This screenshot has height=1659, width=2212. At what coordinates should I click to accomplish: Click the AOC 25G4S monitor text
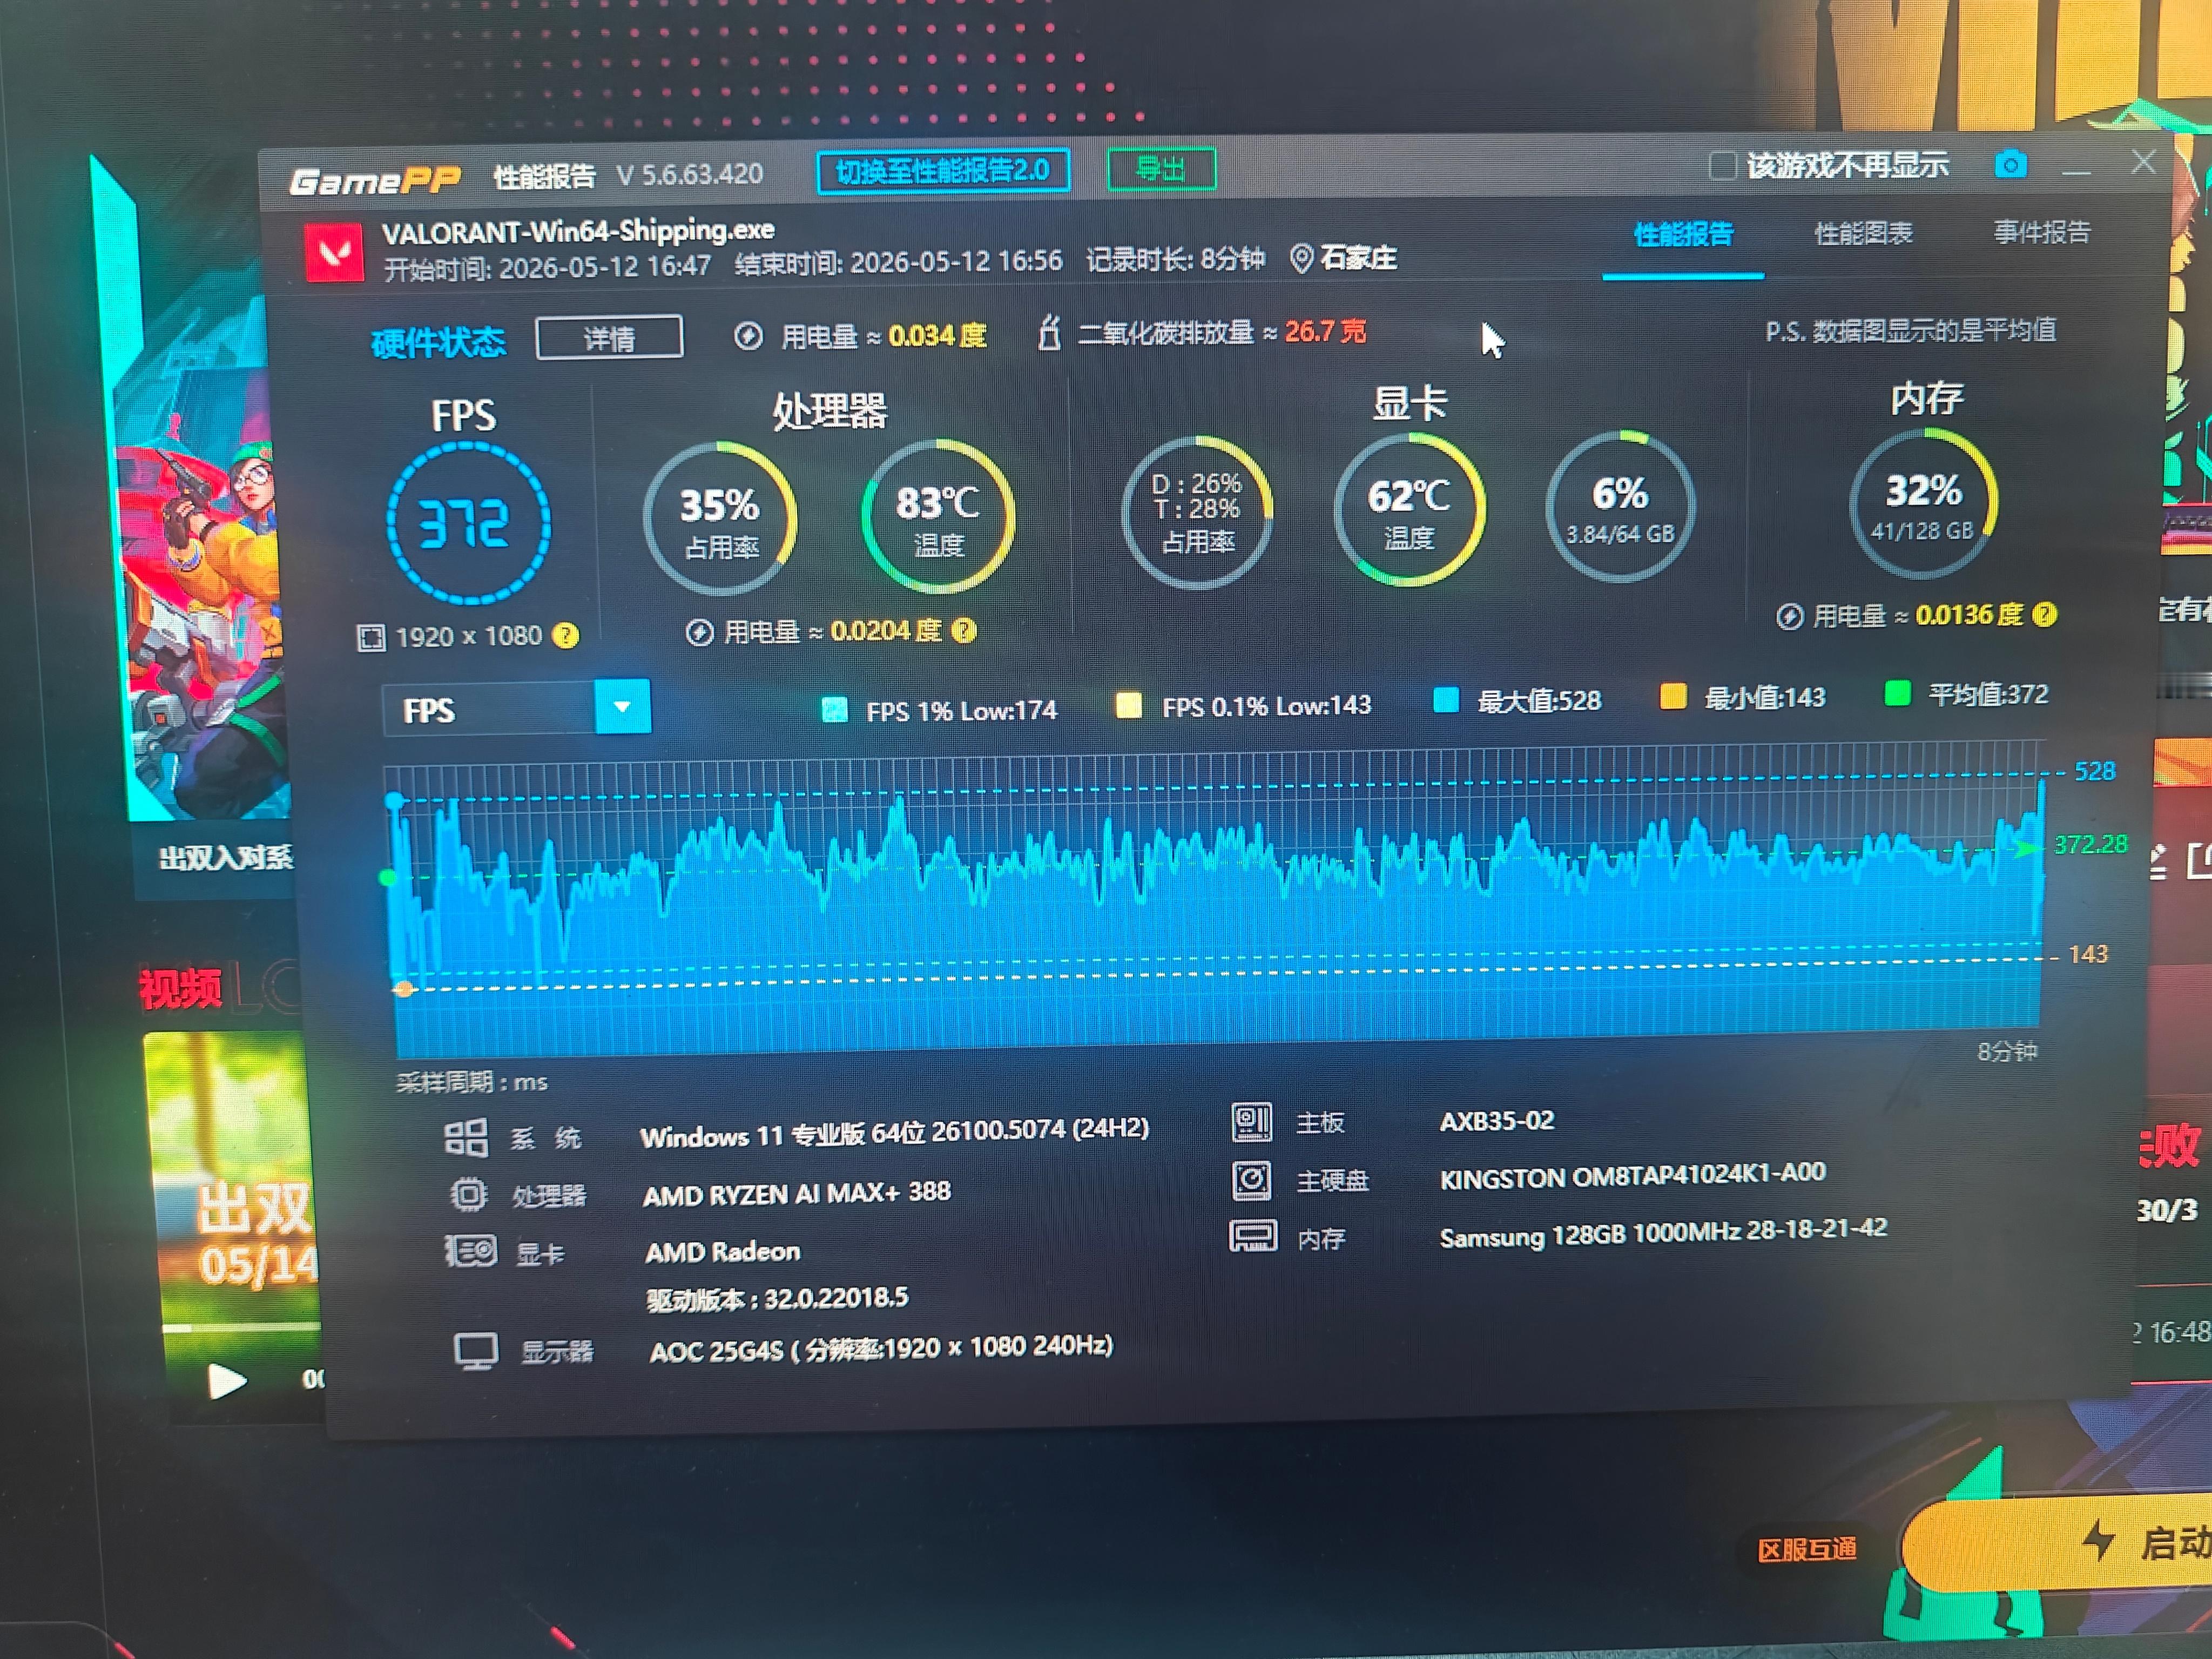tap(882, 1349)
